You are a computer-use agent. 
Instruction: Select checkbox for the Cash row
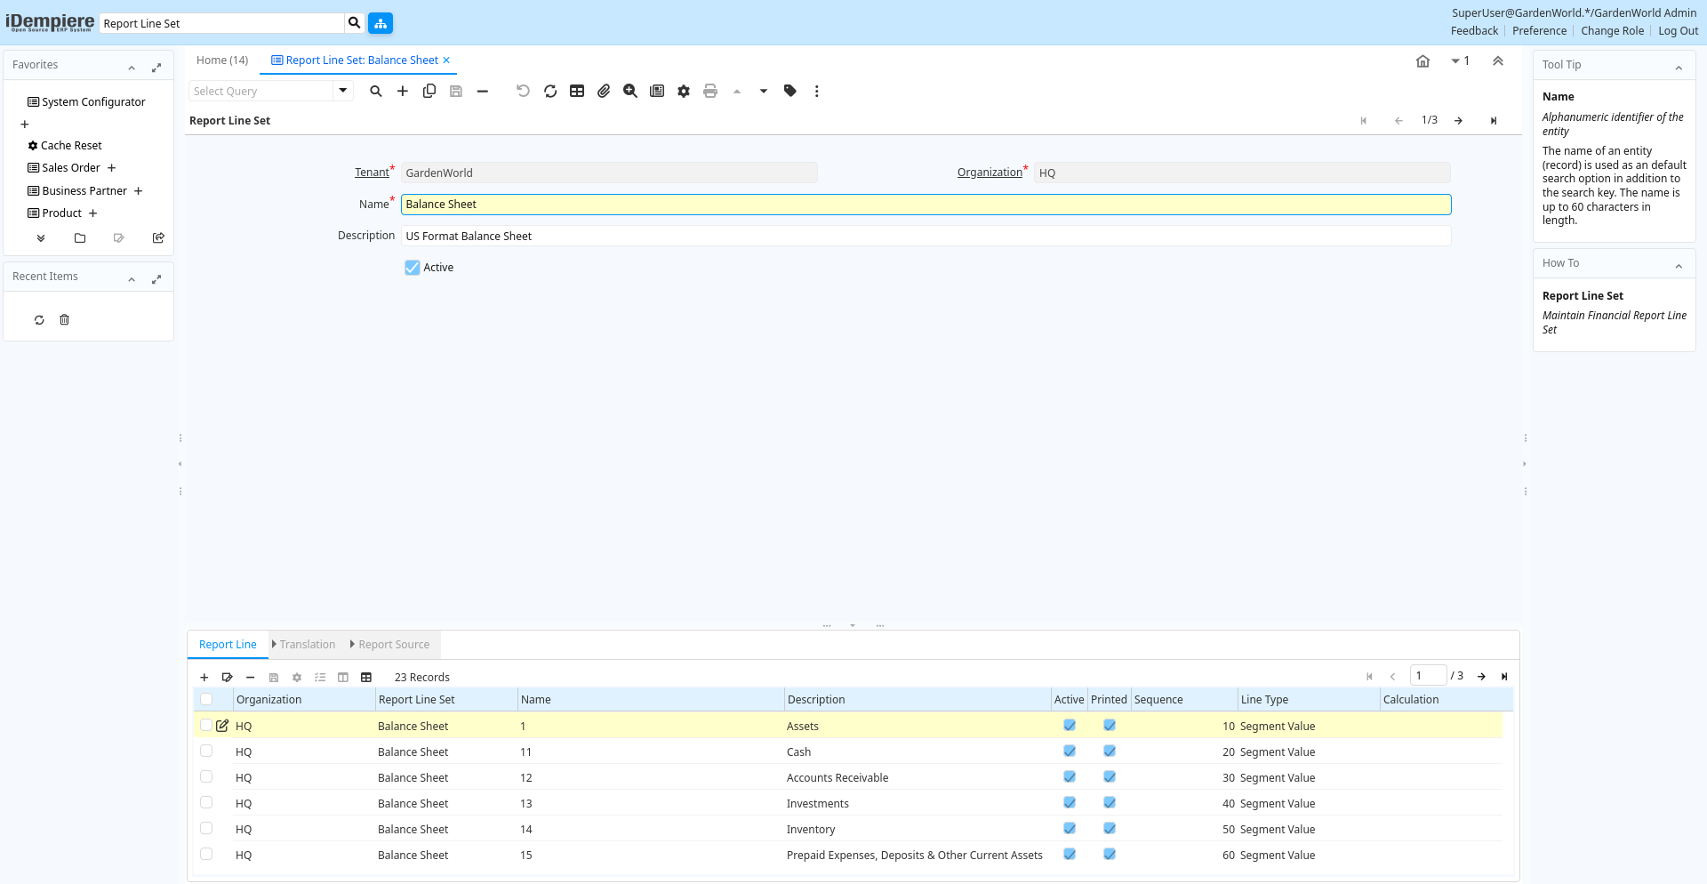point(206,751)
